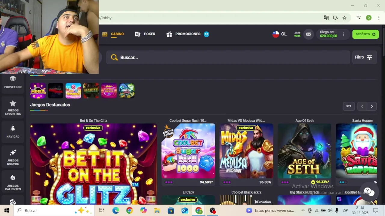Open the Filtro filter options
This screenshot has height=216, width=385.
[364, 57]
